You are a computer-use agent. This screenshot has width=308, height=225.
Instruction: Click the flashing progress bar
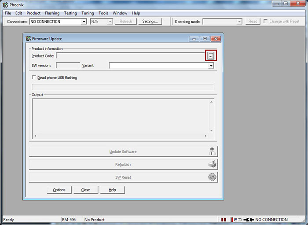pyautogui.click(x=123, y=87)
